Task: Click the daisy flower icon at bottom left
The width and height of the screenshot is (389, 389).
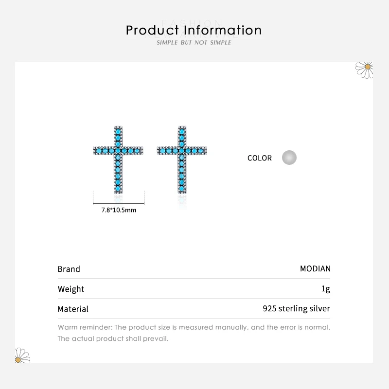Action: (22, 355)
